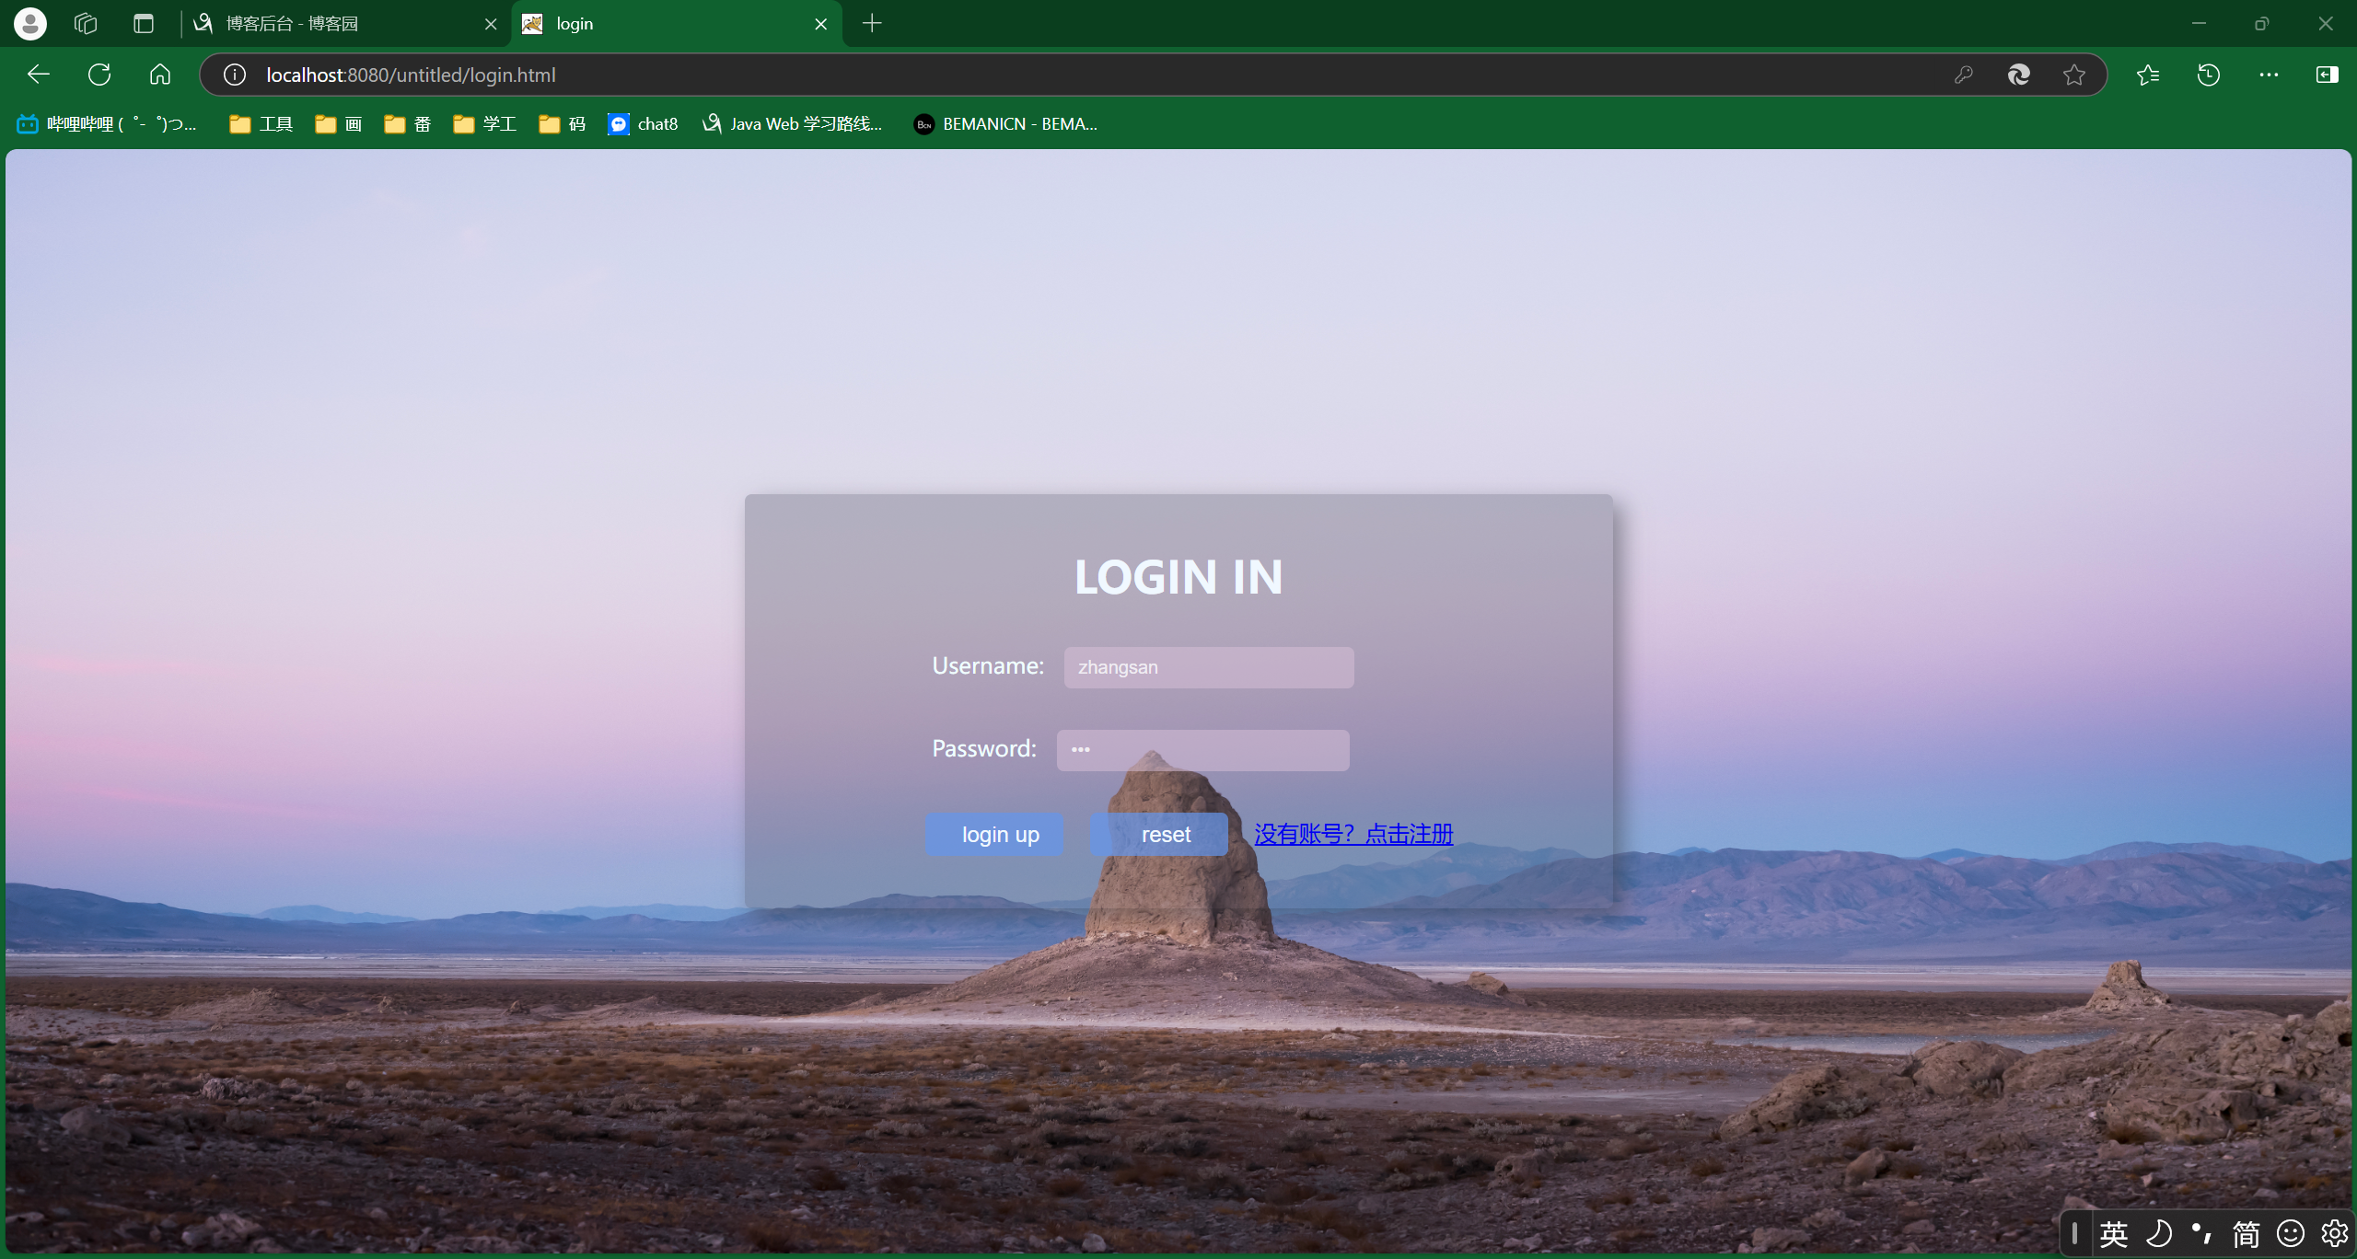Add this page to favorites star
Image resolution: width=2357 pixels, height=1259 pixels.
[2073, 75]
